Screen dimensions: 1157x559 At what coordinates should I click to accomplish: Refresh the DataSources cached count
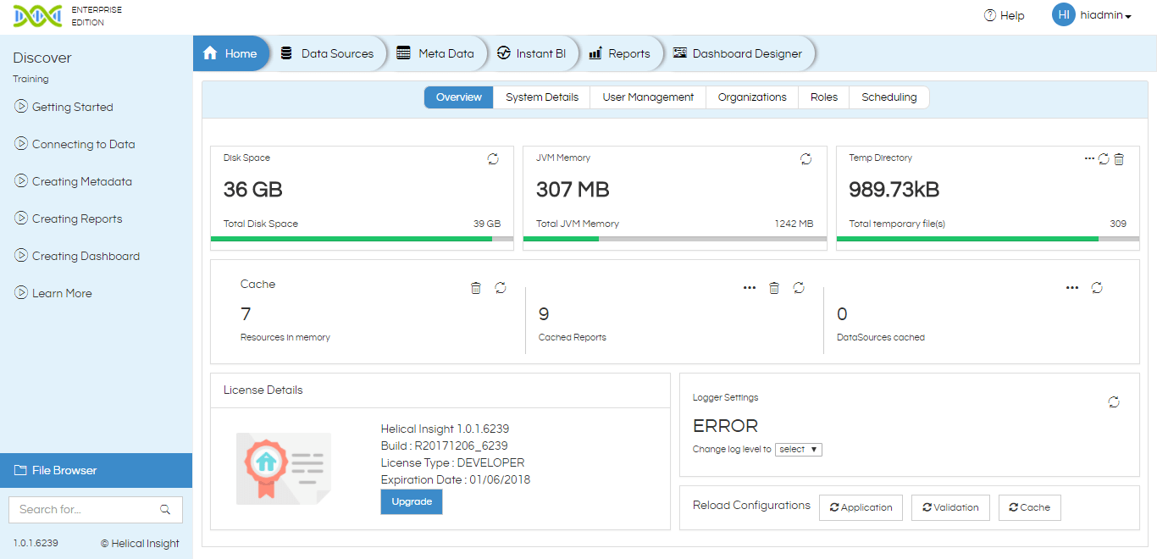[x=1097, y=288]
